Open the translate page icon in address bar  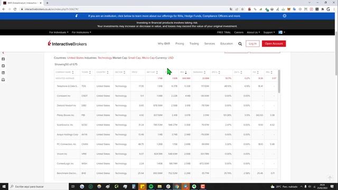(231, 9)
